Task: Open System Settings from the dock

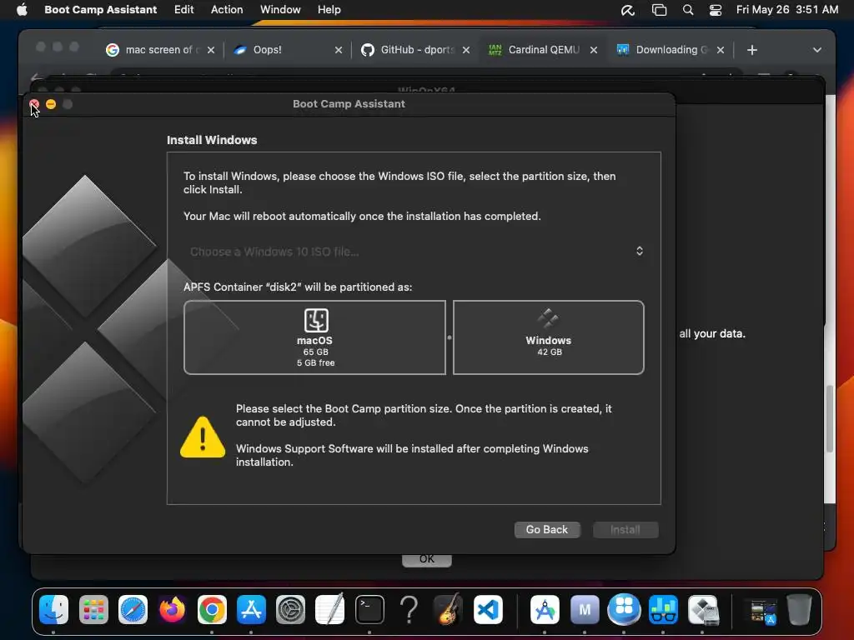Action: pos(290,609)
